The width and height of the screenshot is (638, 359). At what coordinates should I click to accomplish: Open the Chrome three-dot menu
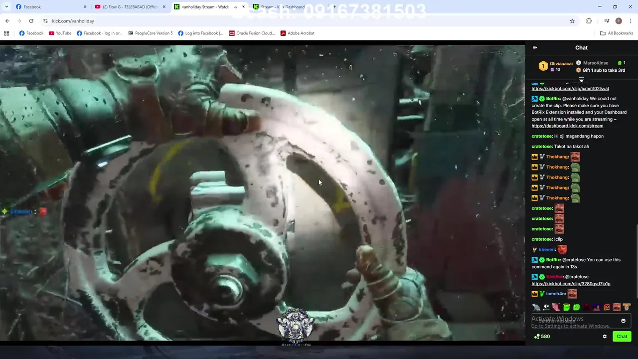coord(631,21)
